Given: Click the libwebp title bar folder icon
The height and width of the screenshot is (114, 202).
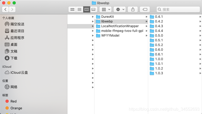Looking at the screenshot, I should pos(94,3).
